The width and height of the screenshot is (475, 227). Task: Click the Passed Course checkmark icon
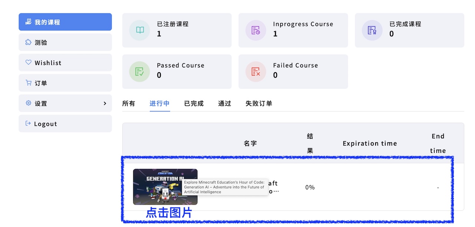coord(140,72)
